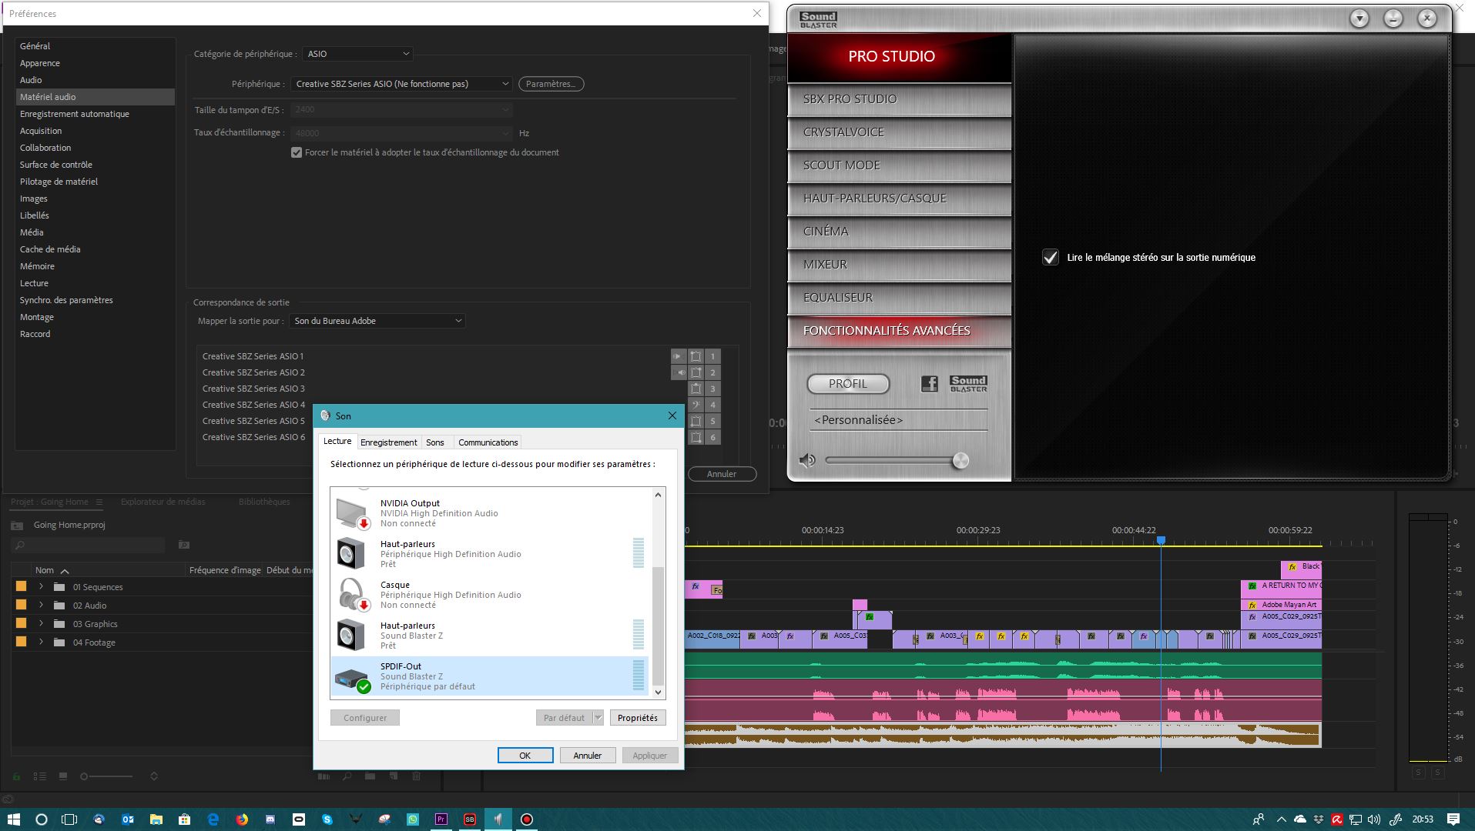Click the Dropbox tray icon
The image size is (1475, 831).
pos(1319,819)
